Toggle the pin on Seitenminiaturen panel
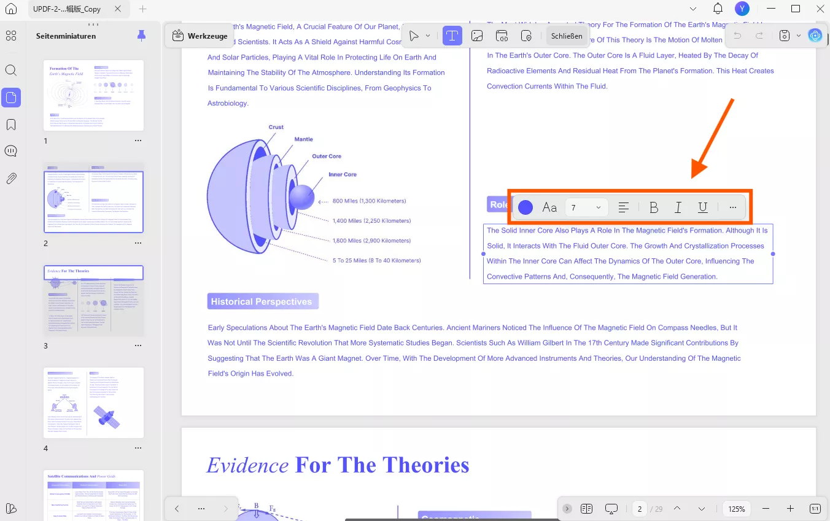Viewport: 830px width, 521px height. point(142,36)
